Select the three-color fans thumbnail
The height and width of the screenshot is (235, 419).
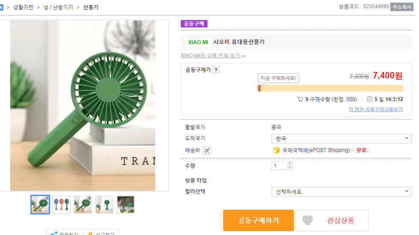click(x=62, y=205)
